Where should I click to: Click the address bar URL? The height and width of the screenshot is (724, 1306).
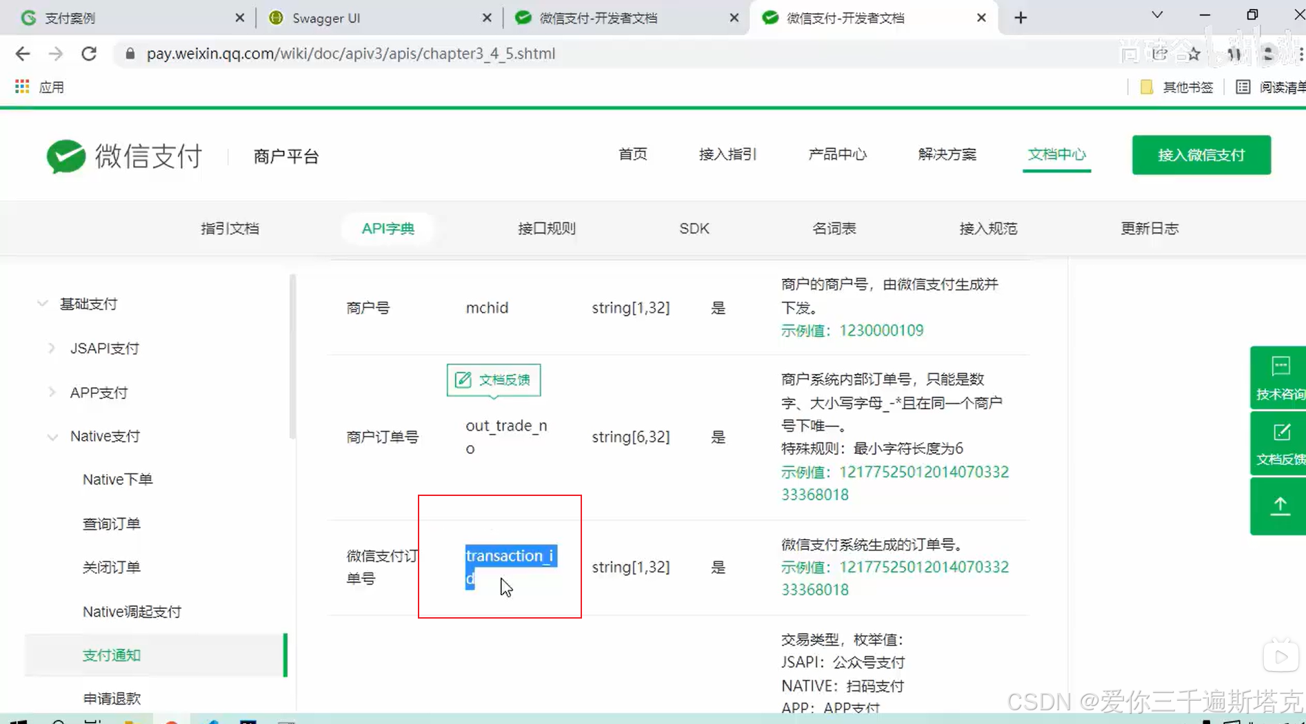click(x=350, y=54)
